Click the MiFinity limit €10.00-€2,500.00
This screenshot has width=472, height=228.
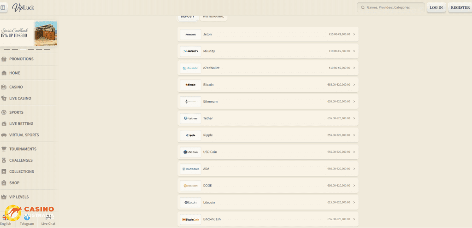(x=340, y=51)
